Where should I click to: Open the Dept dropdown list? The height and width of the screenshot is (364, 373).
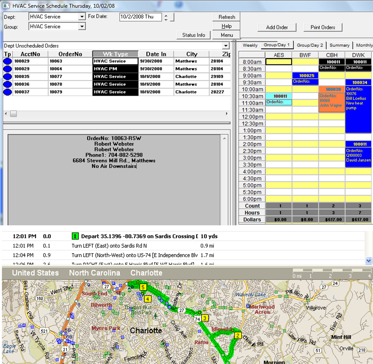[81, 17]
